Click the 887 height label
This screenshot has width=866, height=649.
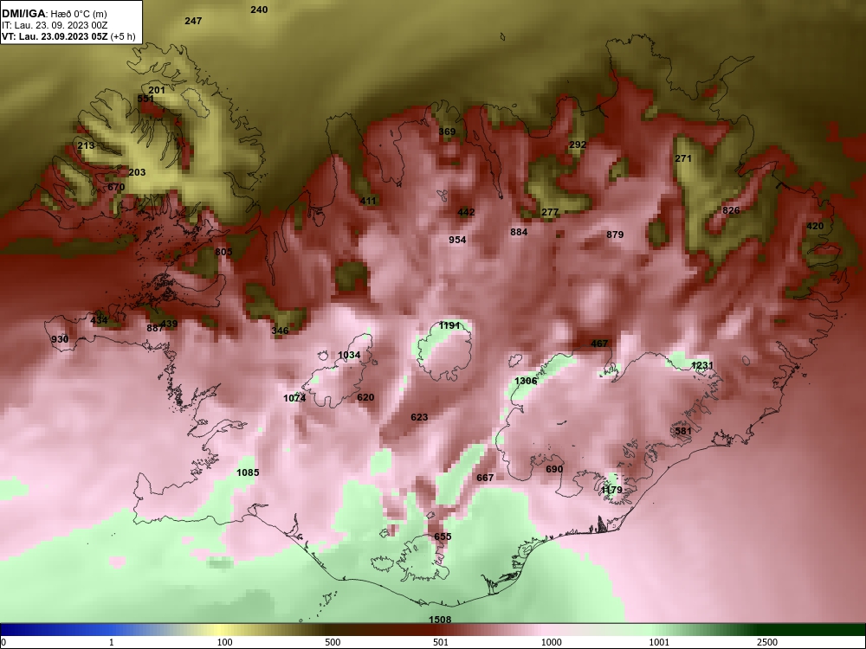point(155,328)
